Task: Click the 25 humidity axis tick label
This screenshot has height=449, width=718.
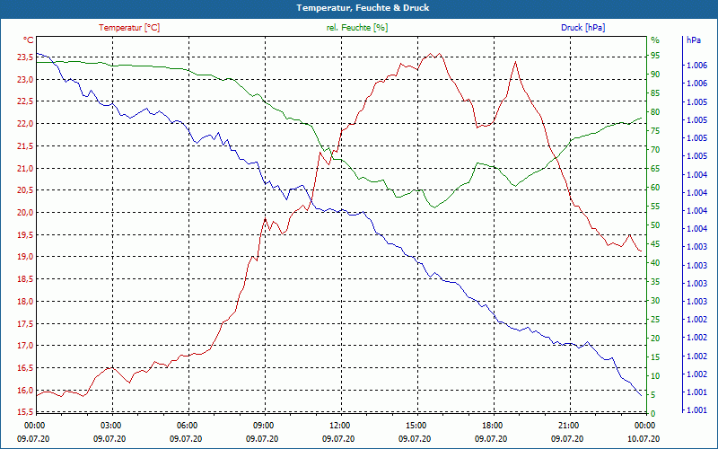Action: [655, 320]
